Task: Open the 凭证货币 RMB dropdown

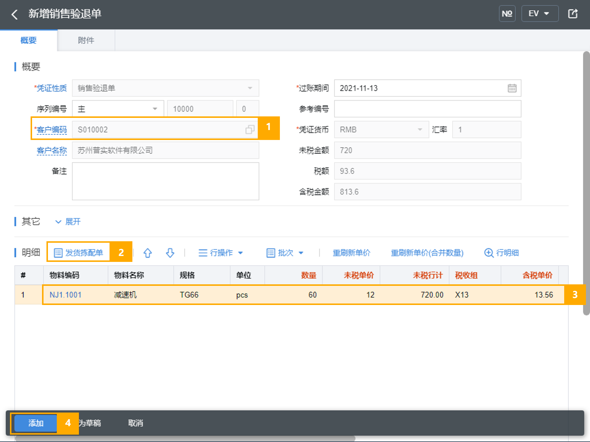Action: [x=382, y=130]
